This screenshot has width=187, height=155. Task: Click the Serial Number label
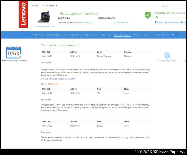64,18
